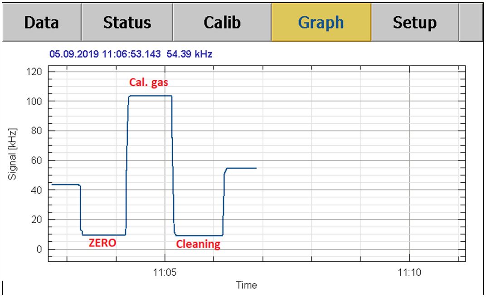Select the red 'ZERO' annotation label
Image resolution: width=486 pixels, height=297 pixels.
[x=102, y=243]
